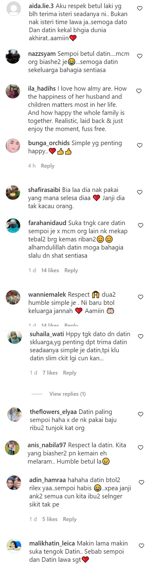Open ila_hadihs username profile link
The height and width of the screenshot is (566, 146).
[x=42, y=89]
